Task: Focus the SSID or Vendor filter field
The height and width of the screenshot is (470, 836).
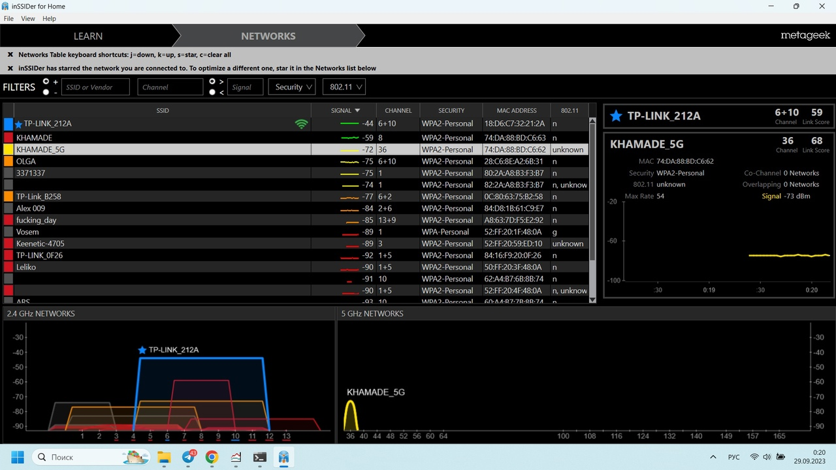Action: pyautogui.click(x=95, y=87)
